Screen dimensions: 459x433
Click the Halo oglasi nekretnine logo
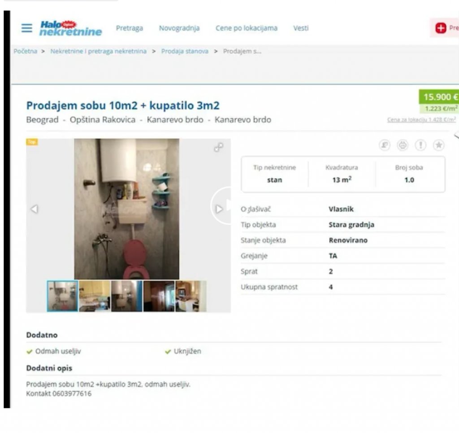pyautogui.click(x=70, y=28)
